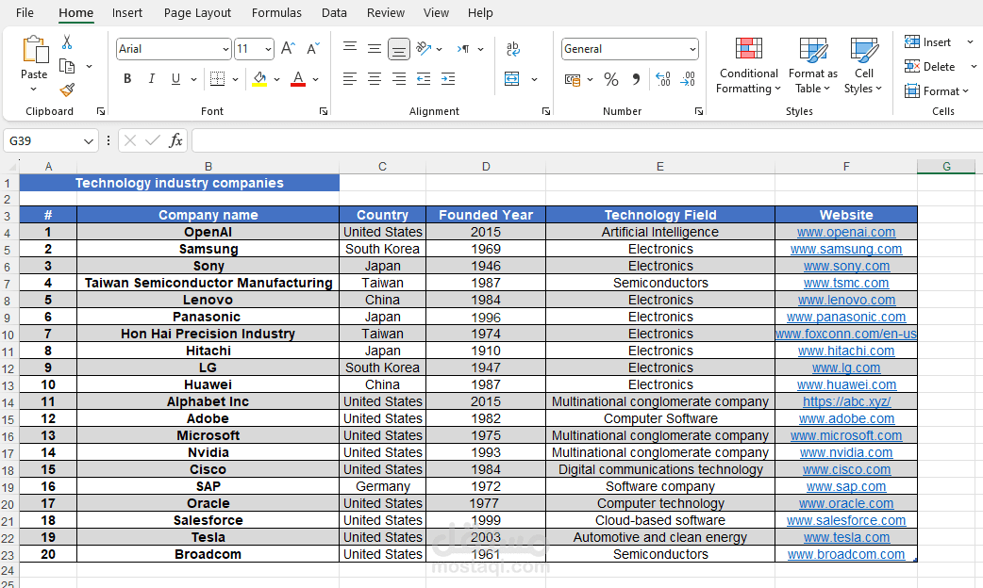The height and width of the screenshot is (588, 983).
Task: Expand the Paste options arrow
Action: click(34, 89)
